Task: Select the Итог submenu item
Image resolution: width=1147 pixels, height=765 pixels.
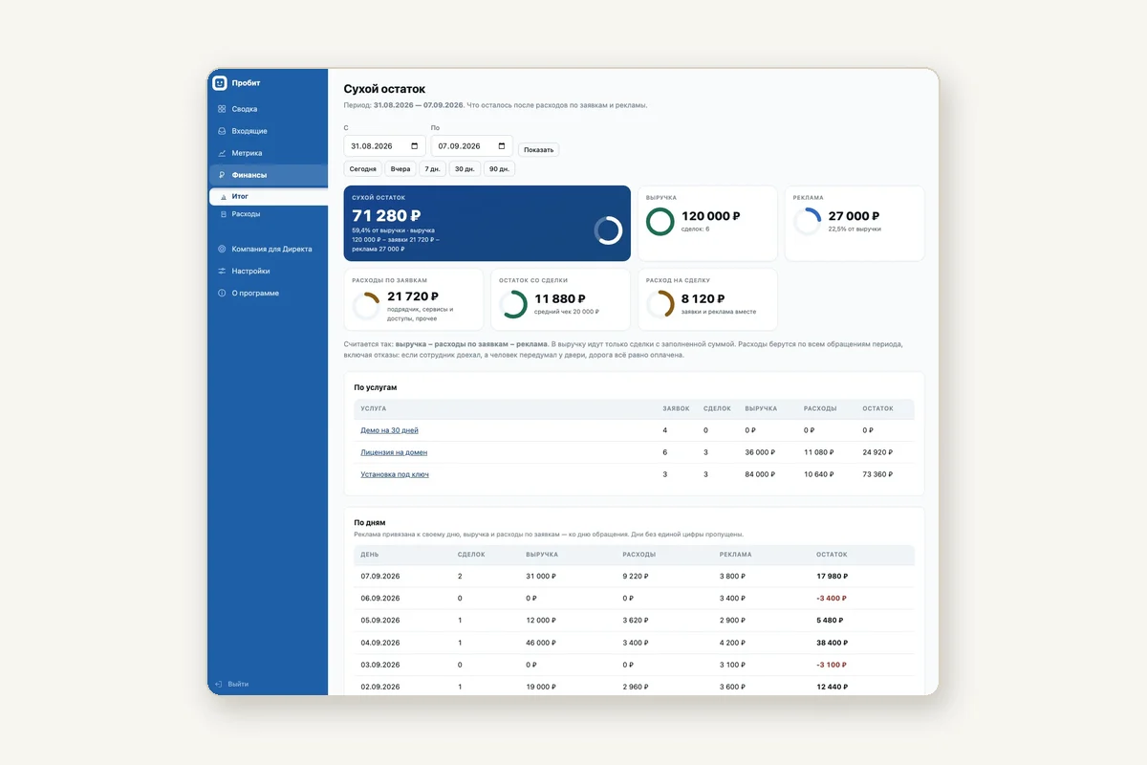Action: 268,196
